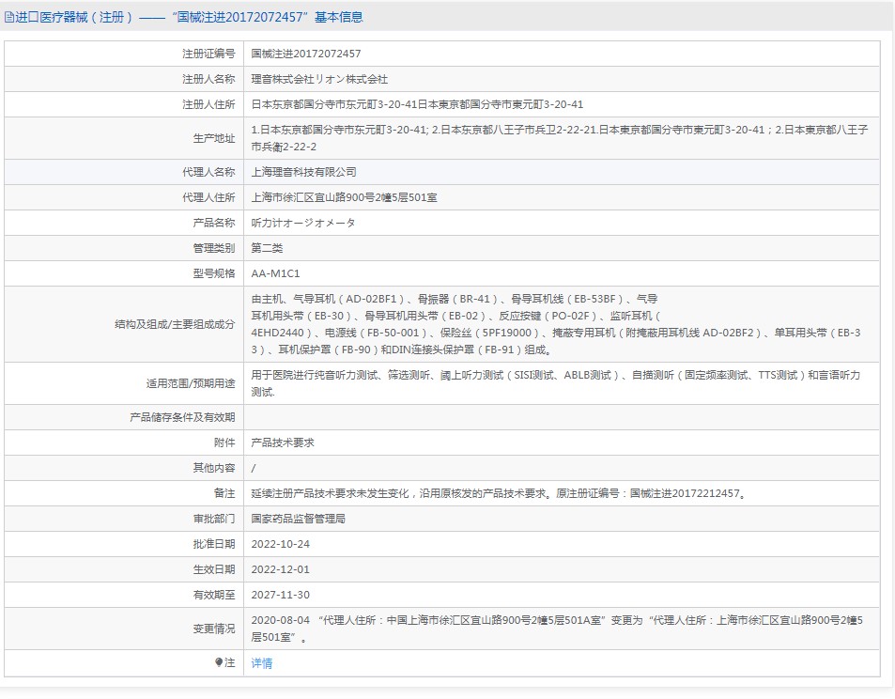
Task: Select the model specification AA-M1C1
Action: pyautogui.click(x=276, y=273)
